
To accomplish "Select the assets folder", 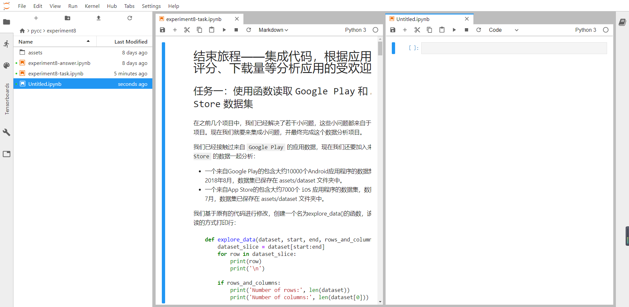I will pyautogui.click(x=83, y=52).
